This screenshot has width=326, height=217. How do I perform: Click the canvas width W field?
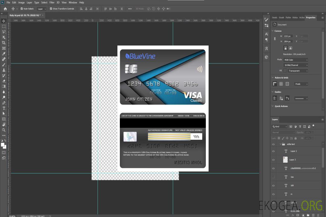(x=288, y=36)
